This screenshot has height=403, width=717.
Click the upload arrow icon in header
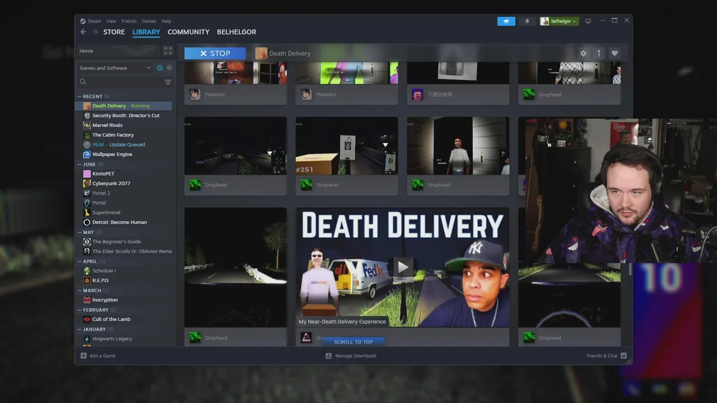tap(599, 53)
